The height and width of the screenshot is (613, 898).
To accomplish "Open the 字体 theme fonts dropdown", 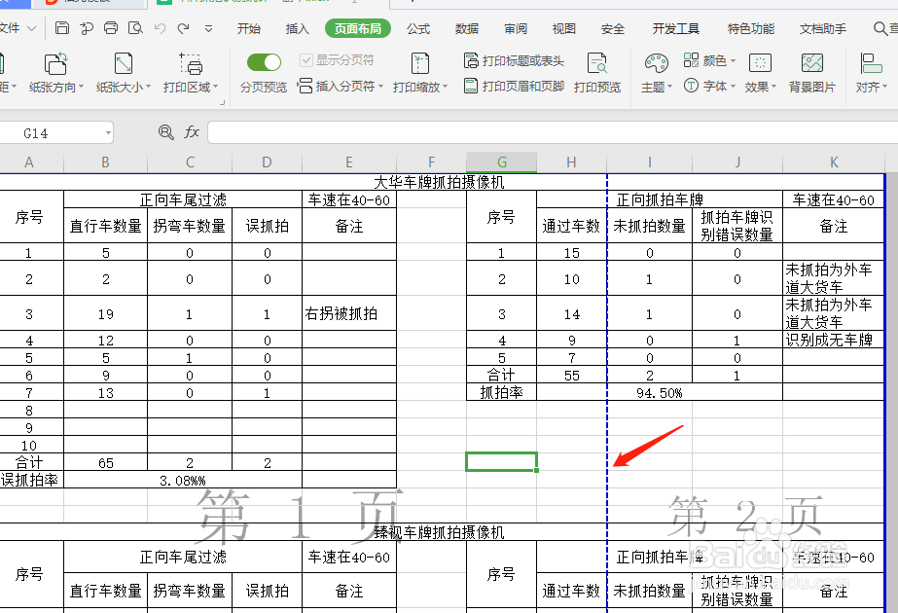I will (709, 86).
